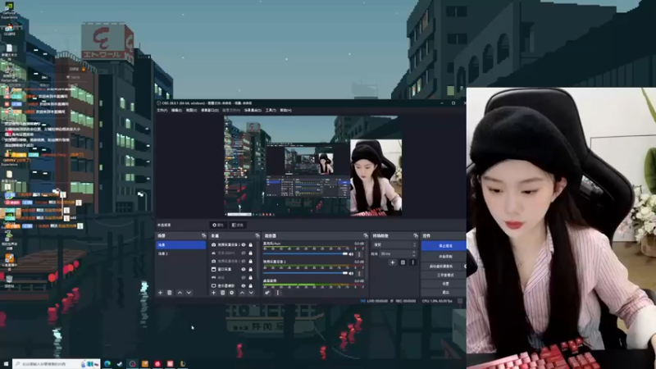Screen dimensions: 656x369
Task: Click the Windows taskbar search box
Action: coord(56,364)
